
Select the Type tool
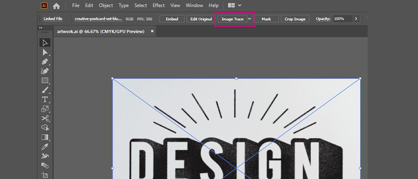pyautogui.click(x=45, y=99)
